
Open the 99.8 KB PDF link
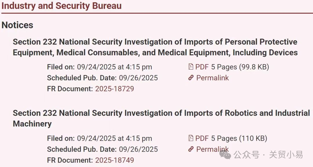[202, 67]
